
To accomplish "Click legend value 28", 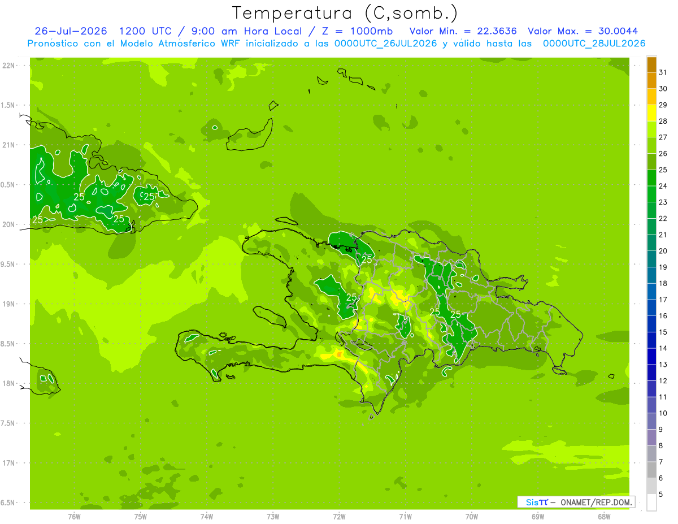I will (x=663, y=121).
